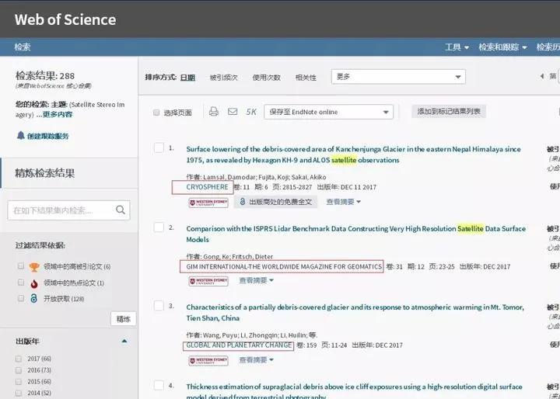Click the bell icon for tracking service

(21, 136)
